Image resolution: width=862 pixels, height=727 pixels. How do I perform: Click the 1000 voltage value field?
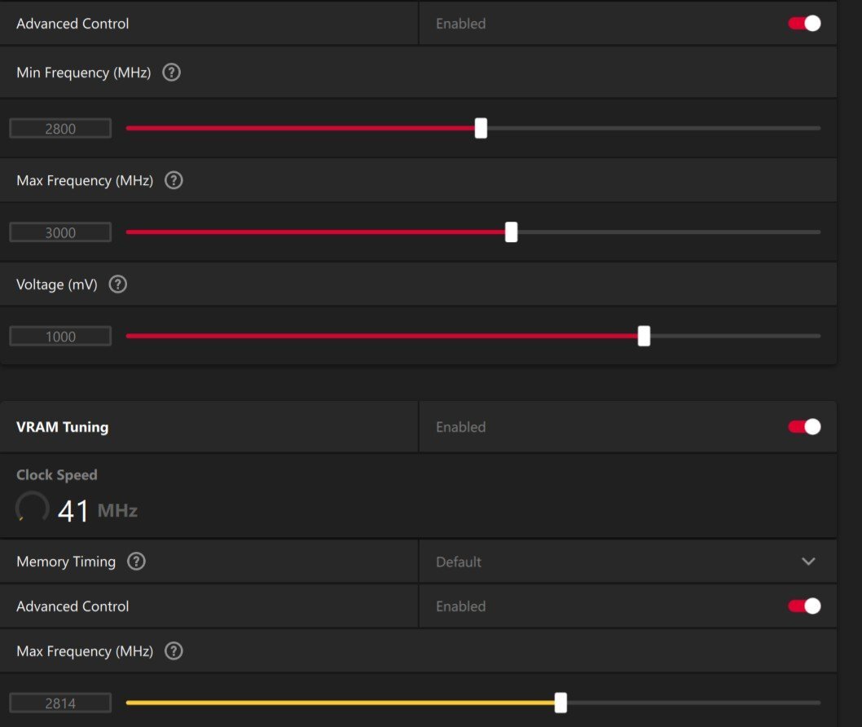(x=60, y=337)
